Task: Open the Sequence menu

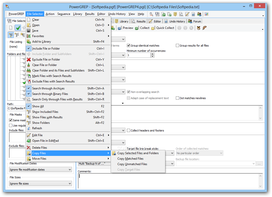Action: click(x=64, y=14)
